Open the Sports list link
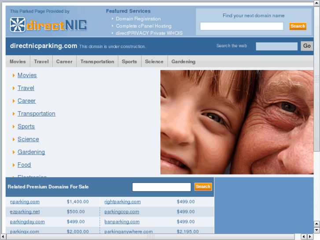Viewport: 320px width, 240px height. tap(26, 126)
